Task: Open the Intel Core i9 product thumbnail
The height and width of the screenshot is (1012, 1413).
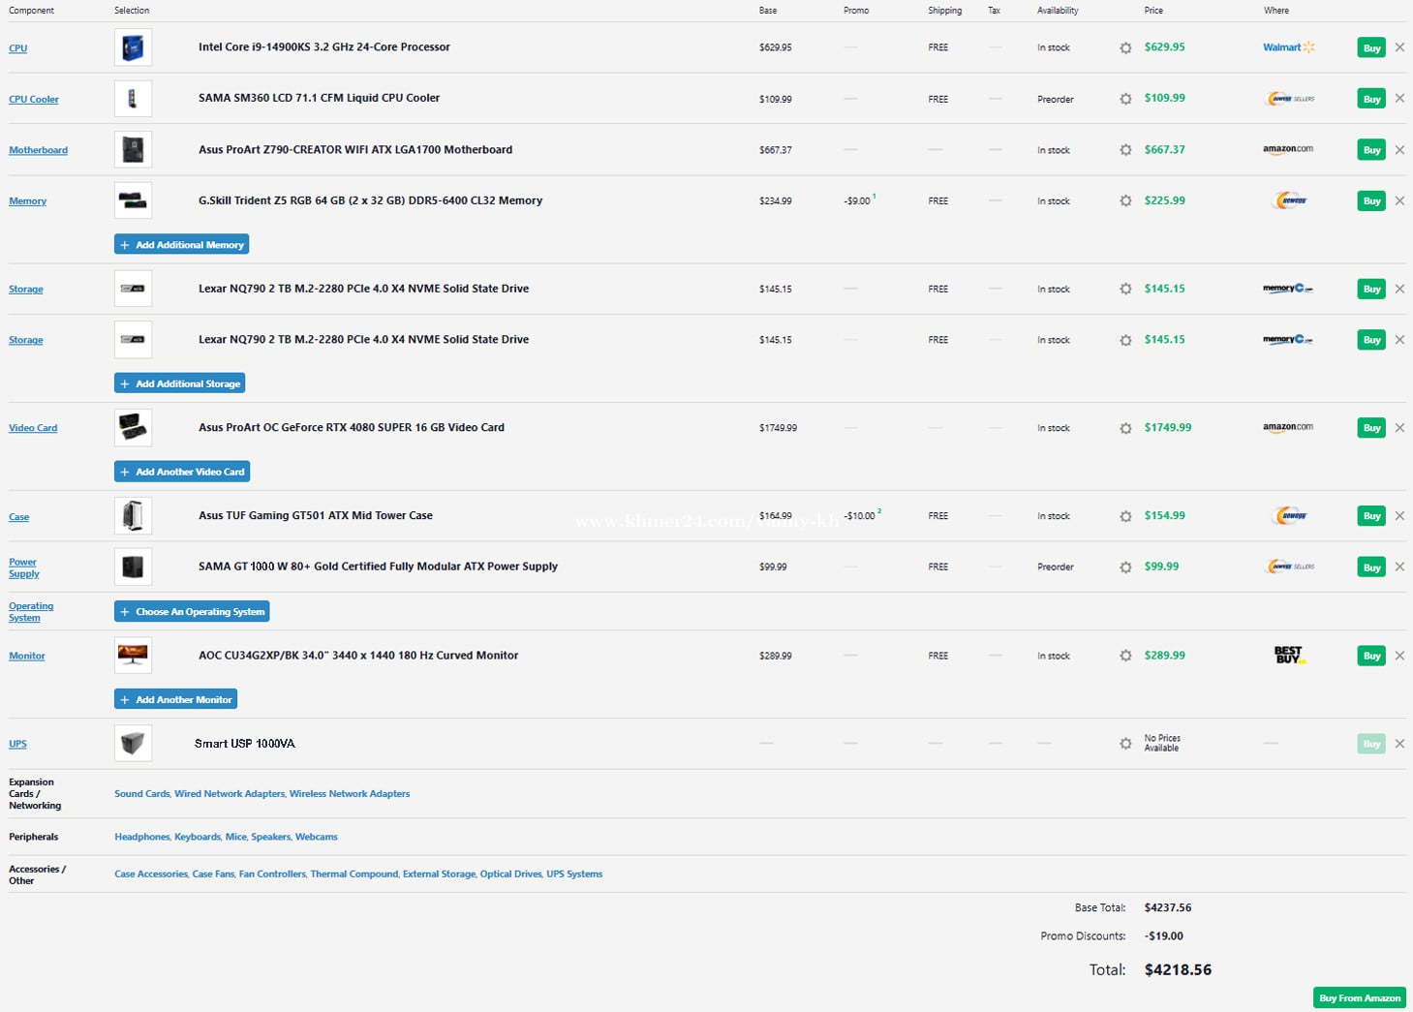Action: point(133,47)
